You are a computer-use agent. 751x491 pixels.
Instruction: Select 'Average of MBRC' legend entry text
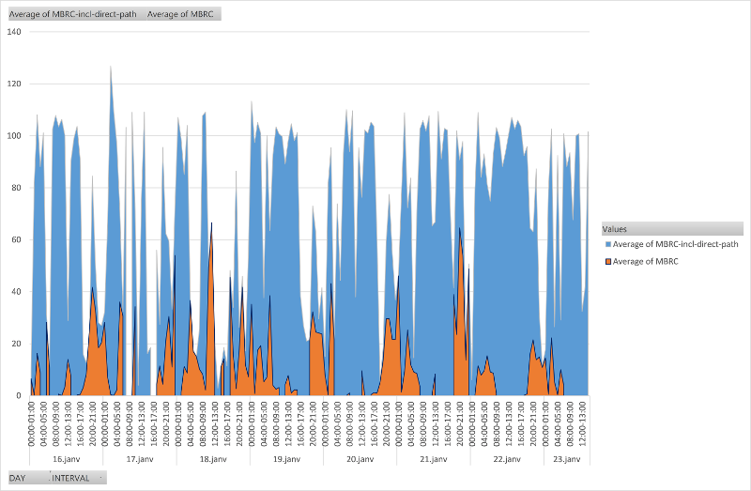tap(645, 261)
